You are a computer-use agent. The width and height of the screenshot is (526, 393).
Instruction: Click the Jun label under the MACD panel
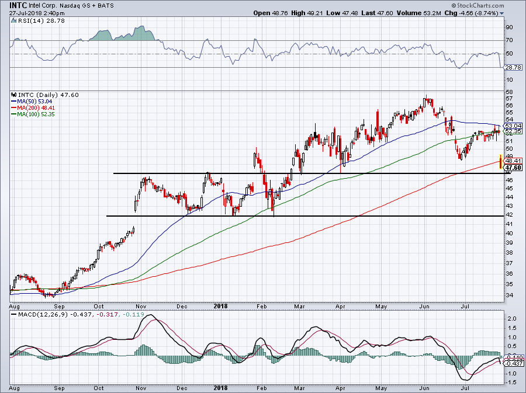coord(424,388)
